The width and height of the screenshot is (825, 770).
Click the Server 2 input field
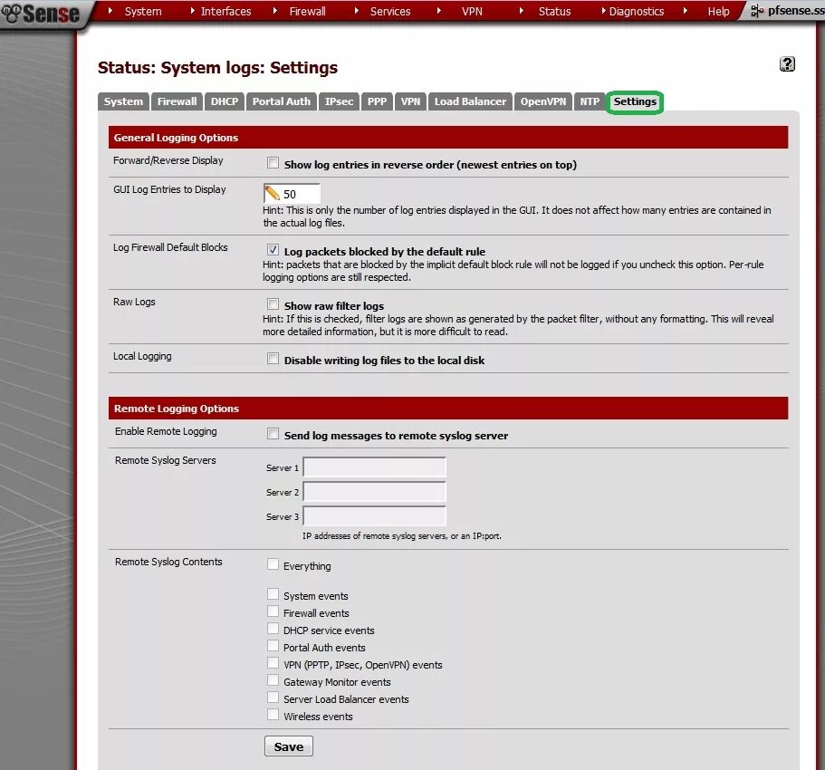(374, 492)
